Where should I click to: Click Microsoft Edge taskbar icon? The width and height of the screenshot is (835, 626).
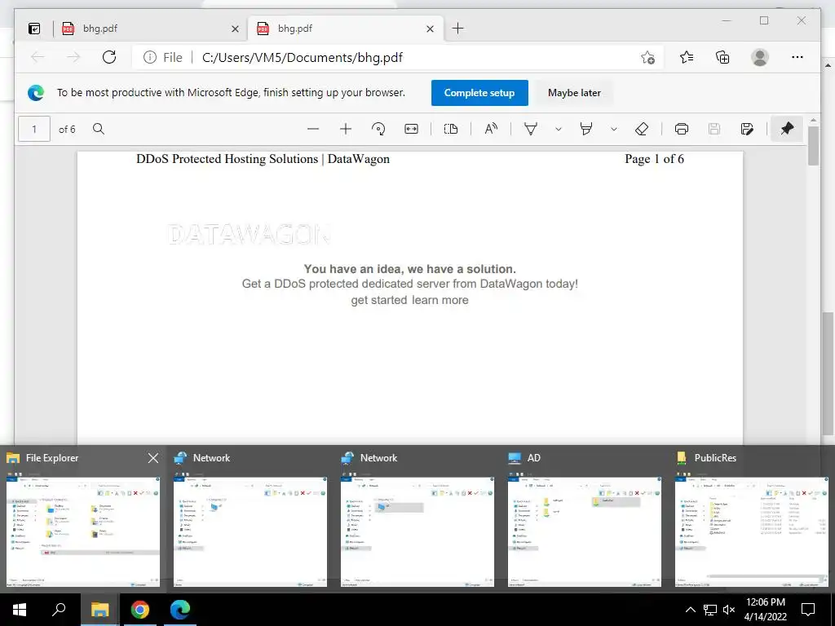(x=180, y=610)
